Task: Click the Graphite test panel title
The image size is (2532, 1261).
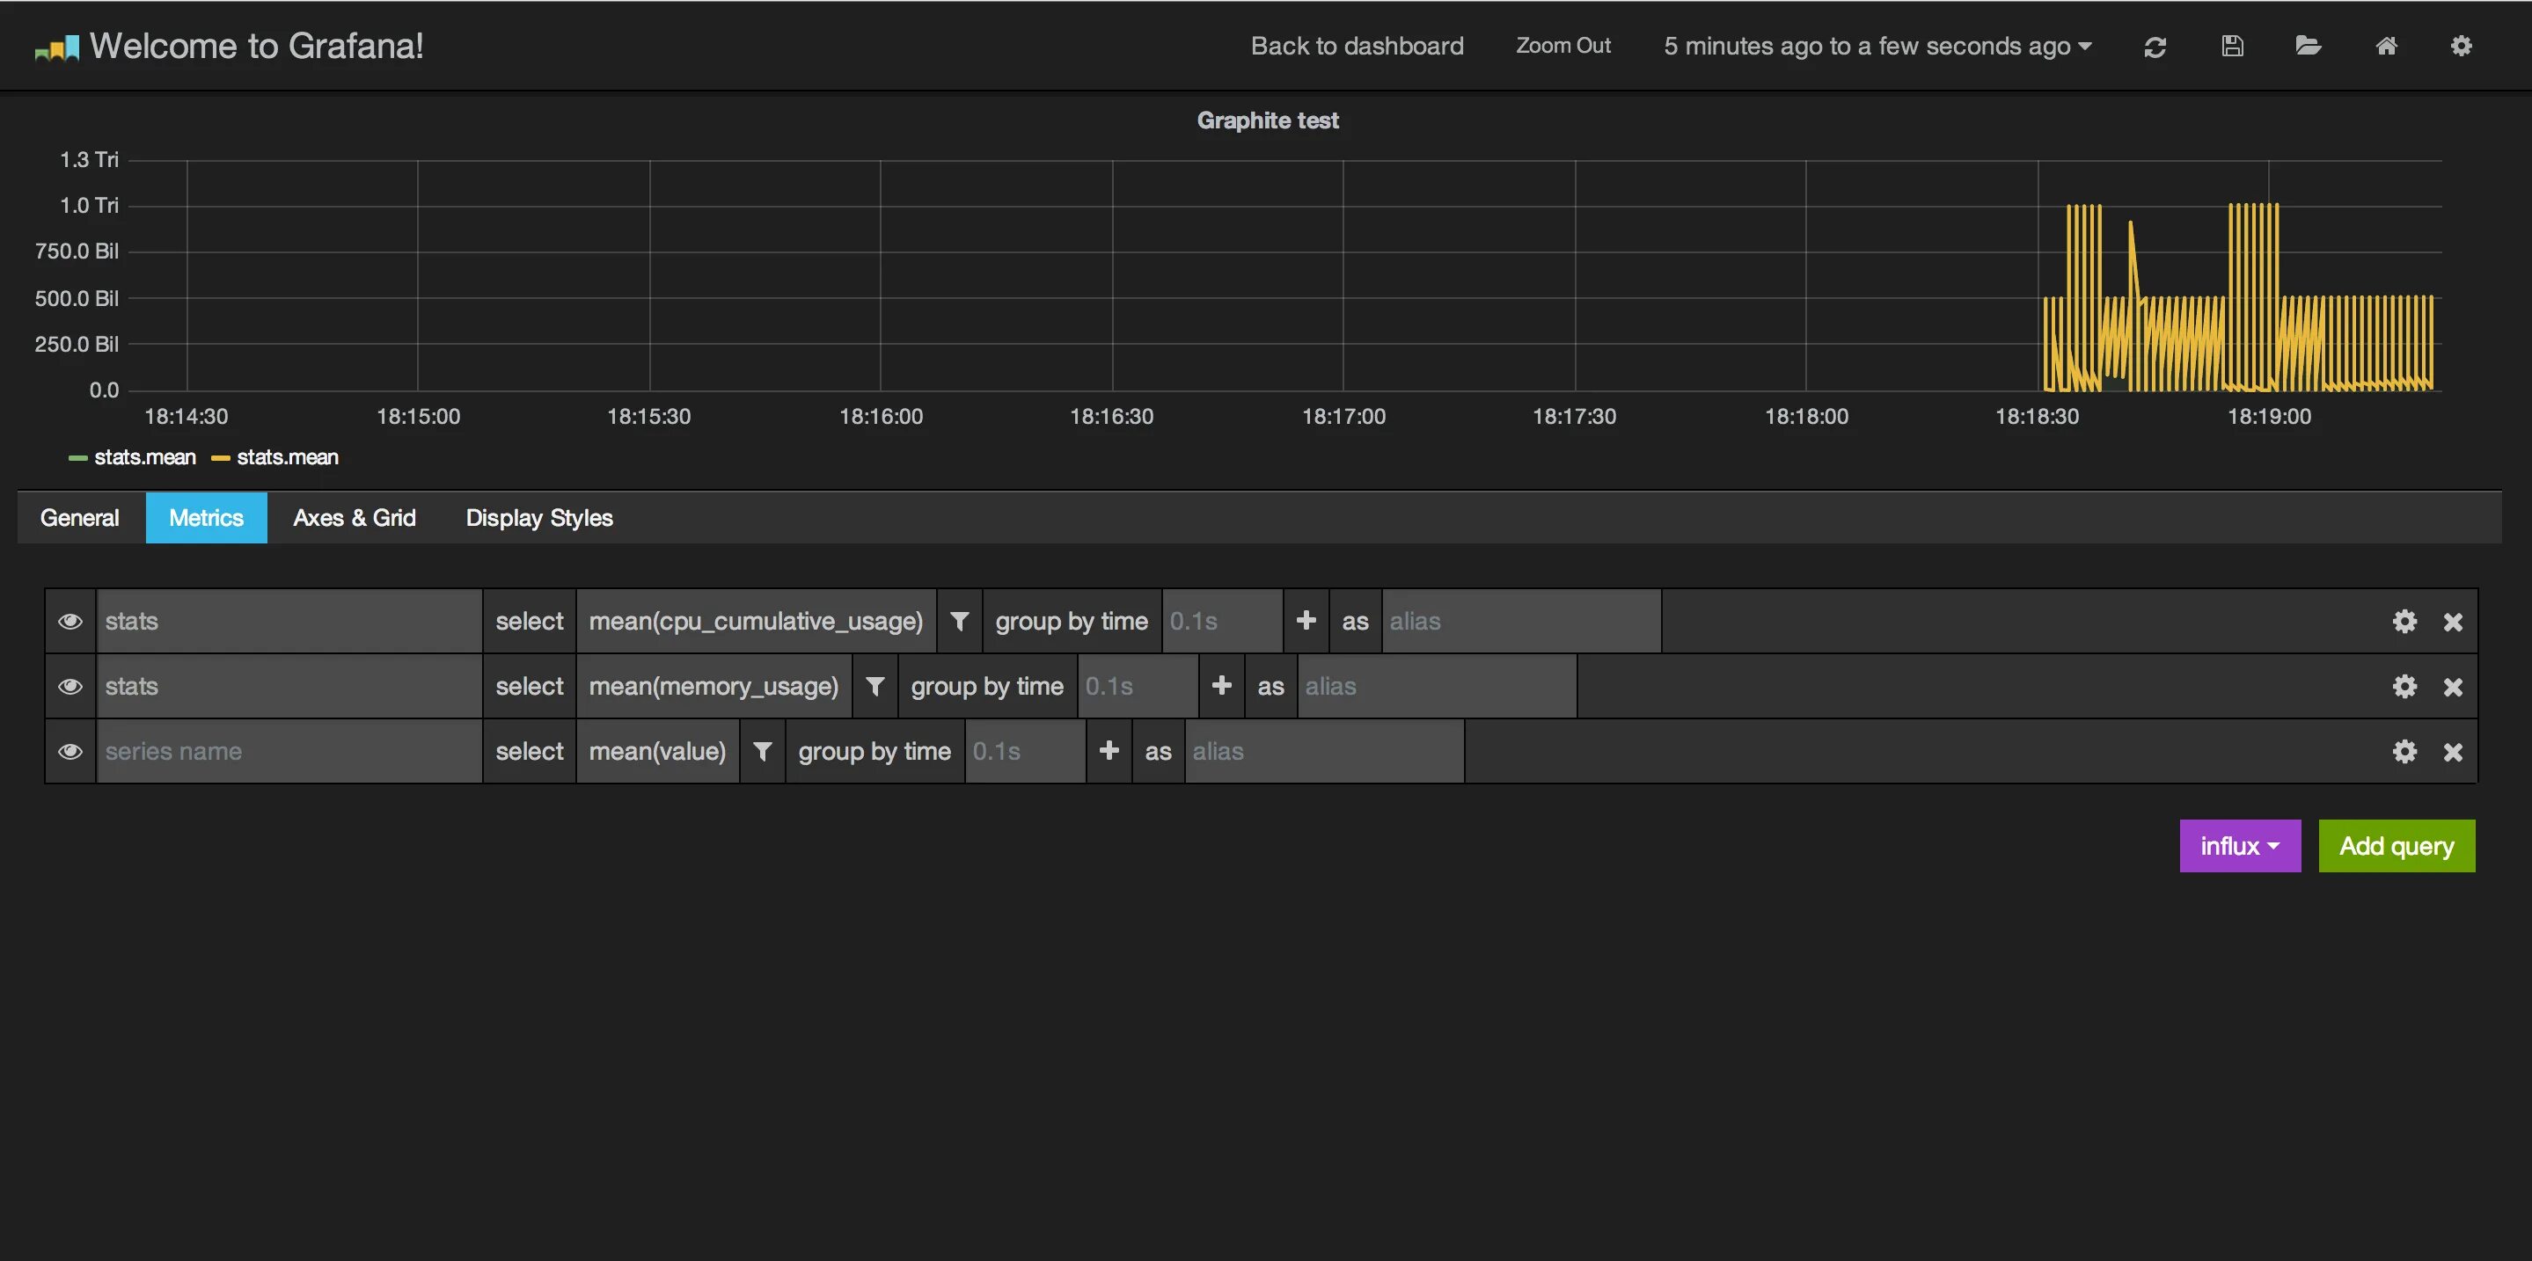Action: [x=1267, y=120]
